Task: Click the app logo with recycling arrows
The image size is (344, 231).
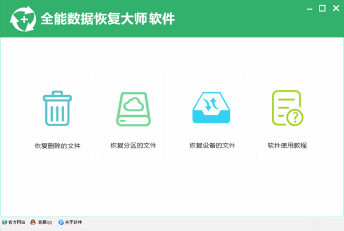Action: [x=23, y=19]
